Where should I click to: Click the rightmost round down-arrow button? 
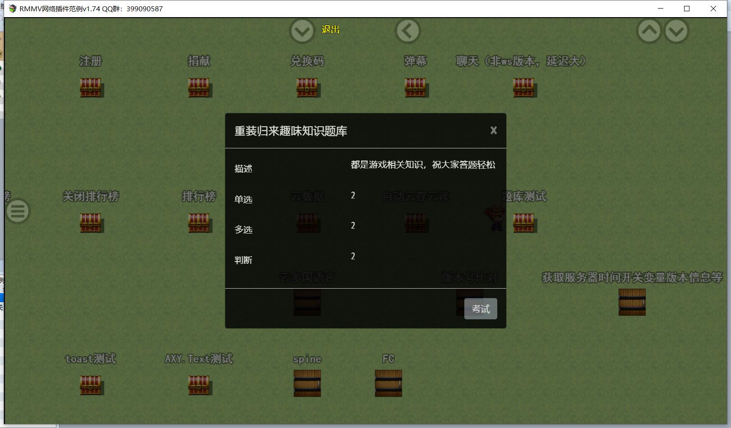point(676,31)
